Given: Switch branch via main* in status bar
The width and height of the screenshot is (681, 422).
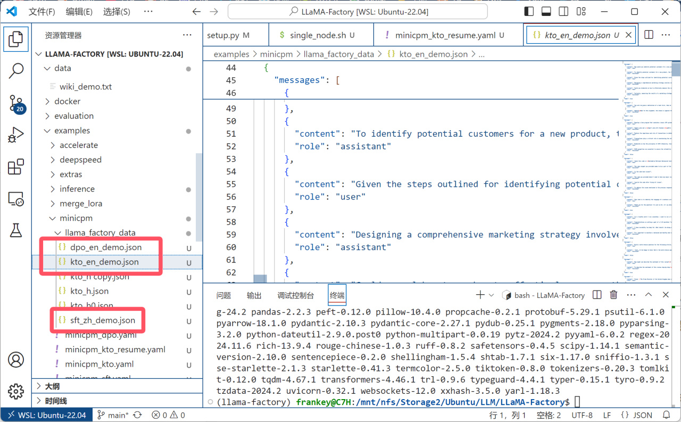Looking at the screenshot, I should [113, 415].
